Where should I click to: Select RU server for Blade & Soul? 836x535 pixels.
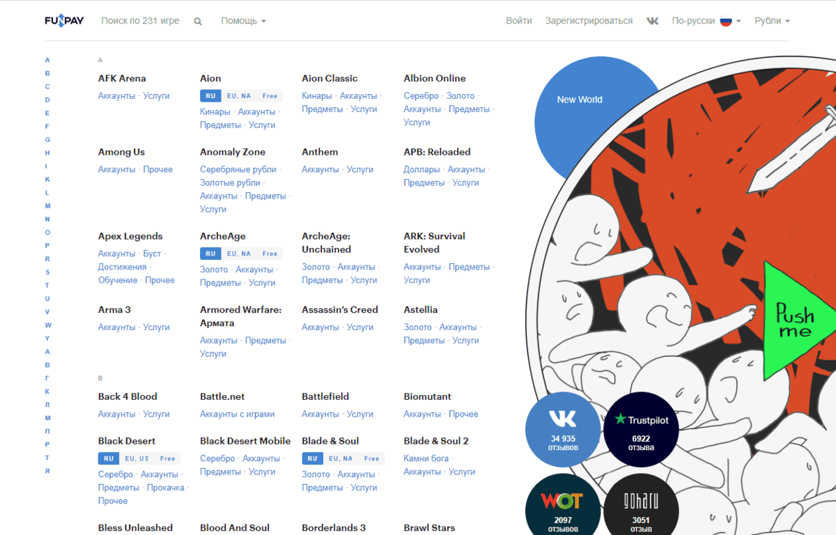tap(312, 458)
